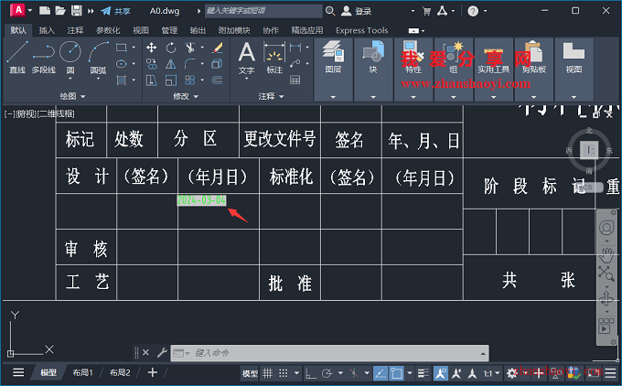Select the Line (直线) drawing tool

tap(17, 58)
